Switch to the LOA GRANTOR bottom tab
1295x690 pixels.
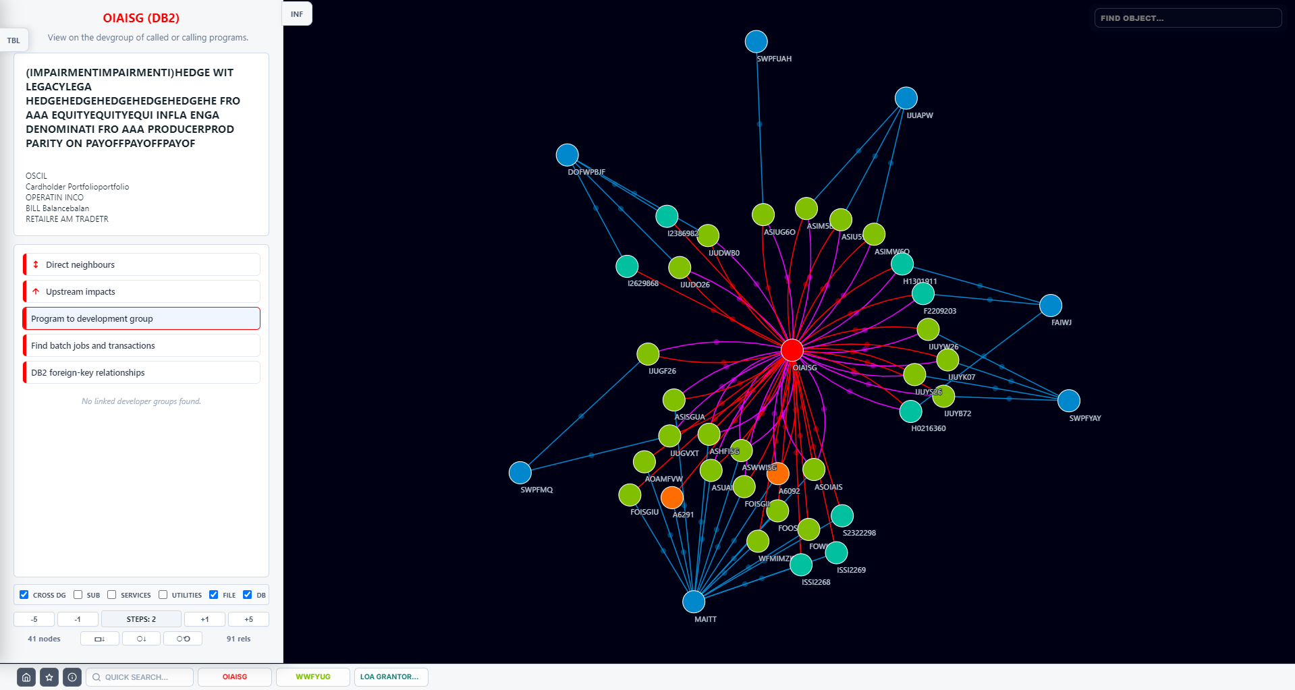click(391, 677)
